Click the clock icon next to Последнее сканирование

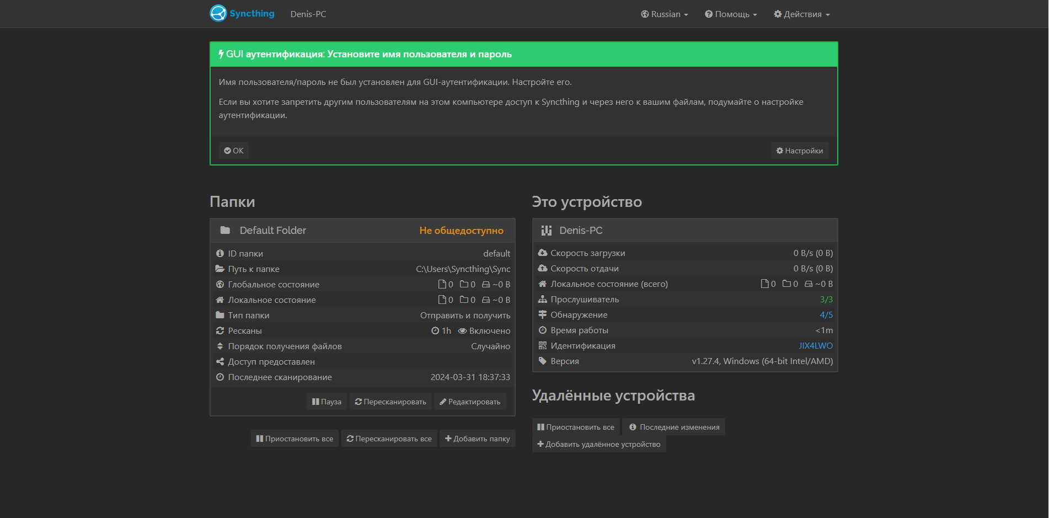(220, 377)
